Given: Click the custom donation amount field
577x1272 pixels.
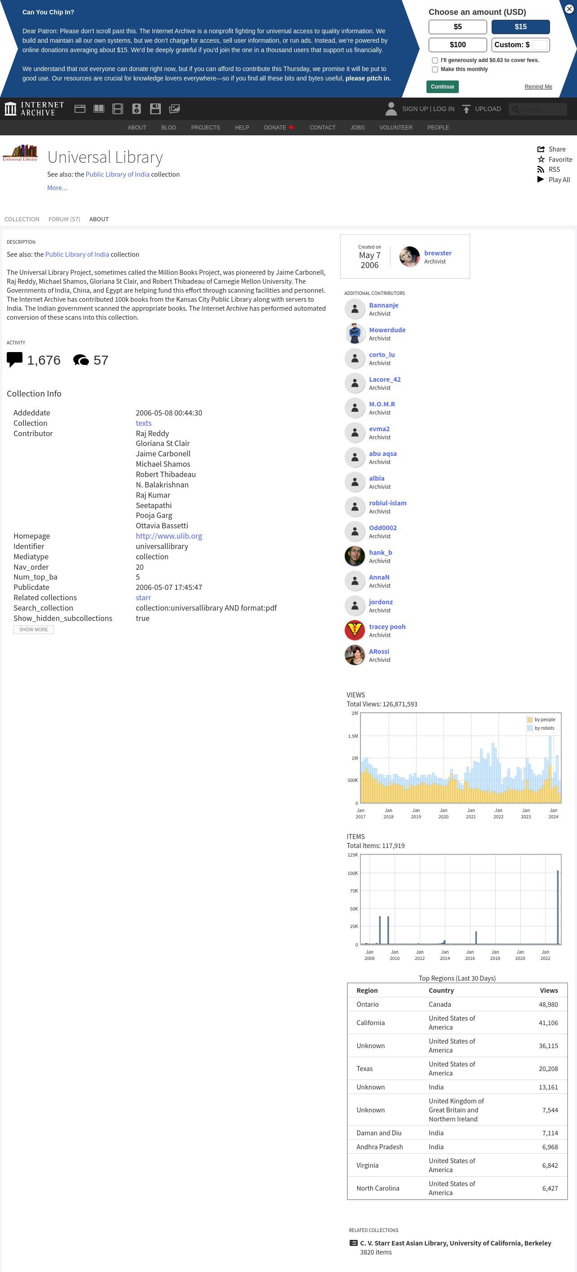Looking at the screenshot, I should pos(539,45).
